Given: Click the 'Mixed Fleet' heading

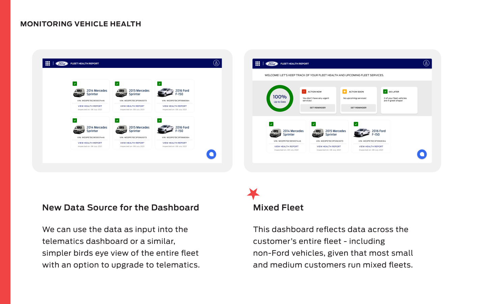Looking at the screenshot, I should [278, 207].
